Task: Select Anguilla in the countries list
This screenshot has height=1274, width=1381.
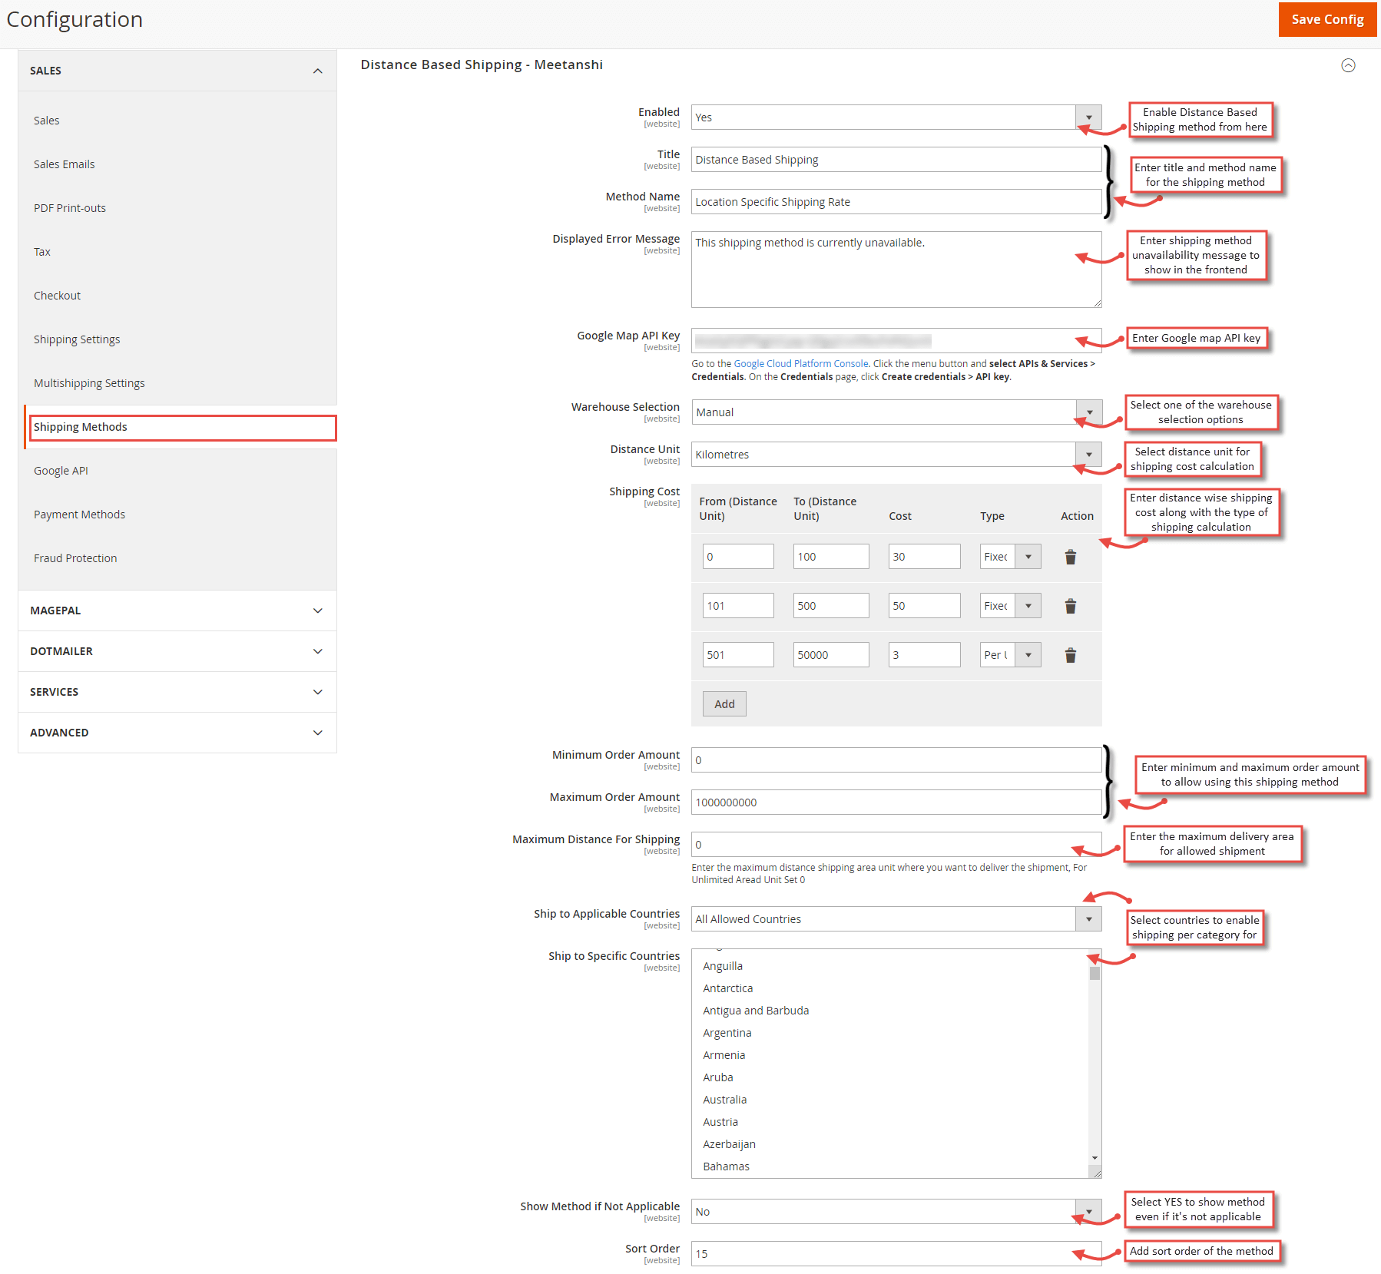Action: tap(890, 966)
